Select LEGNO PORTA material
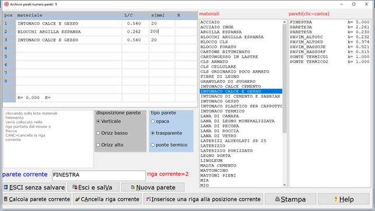 [241, 155]
